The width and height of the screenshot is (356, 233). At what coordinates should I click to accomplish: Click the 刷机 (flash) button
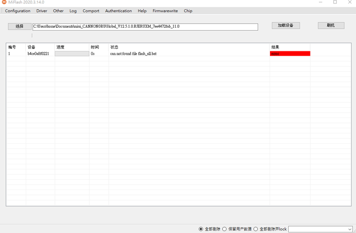[331, 25]
